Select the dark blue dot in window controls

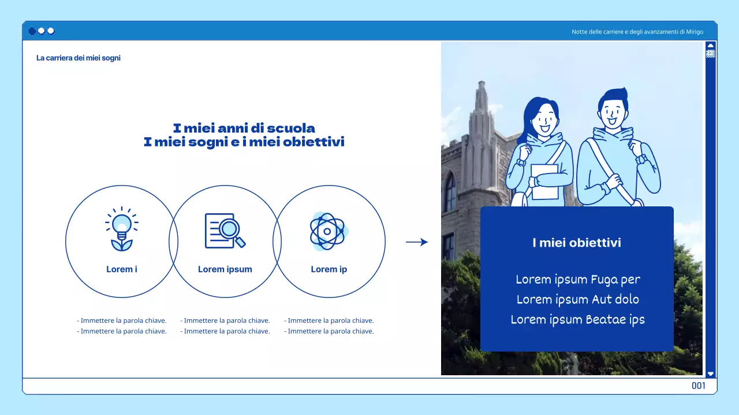pyautogui.click(x=31, y=31)
